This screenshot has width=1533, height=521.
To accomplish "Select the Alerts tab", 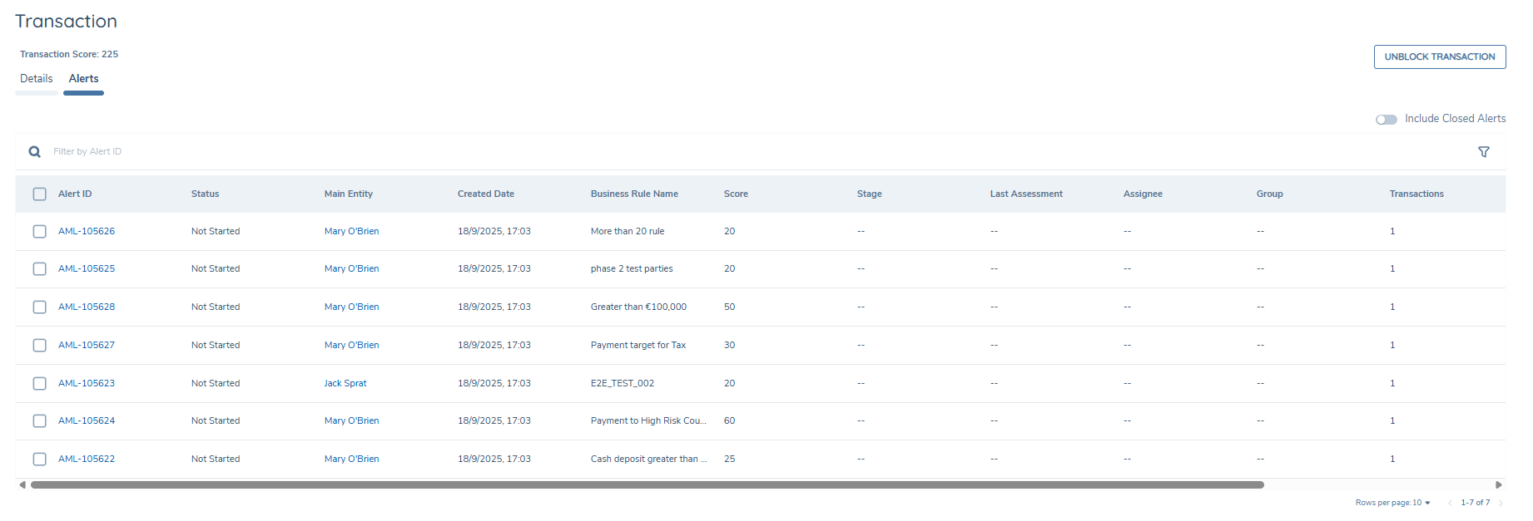I will [83, 79].
